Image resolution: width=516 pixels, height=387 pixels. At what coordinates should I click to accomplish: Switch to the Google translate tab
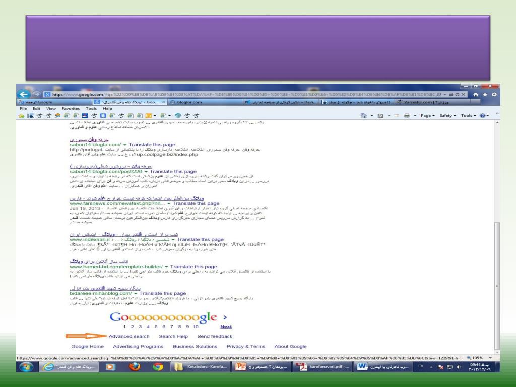(53, 102)
